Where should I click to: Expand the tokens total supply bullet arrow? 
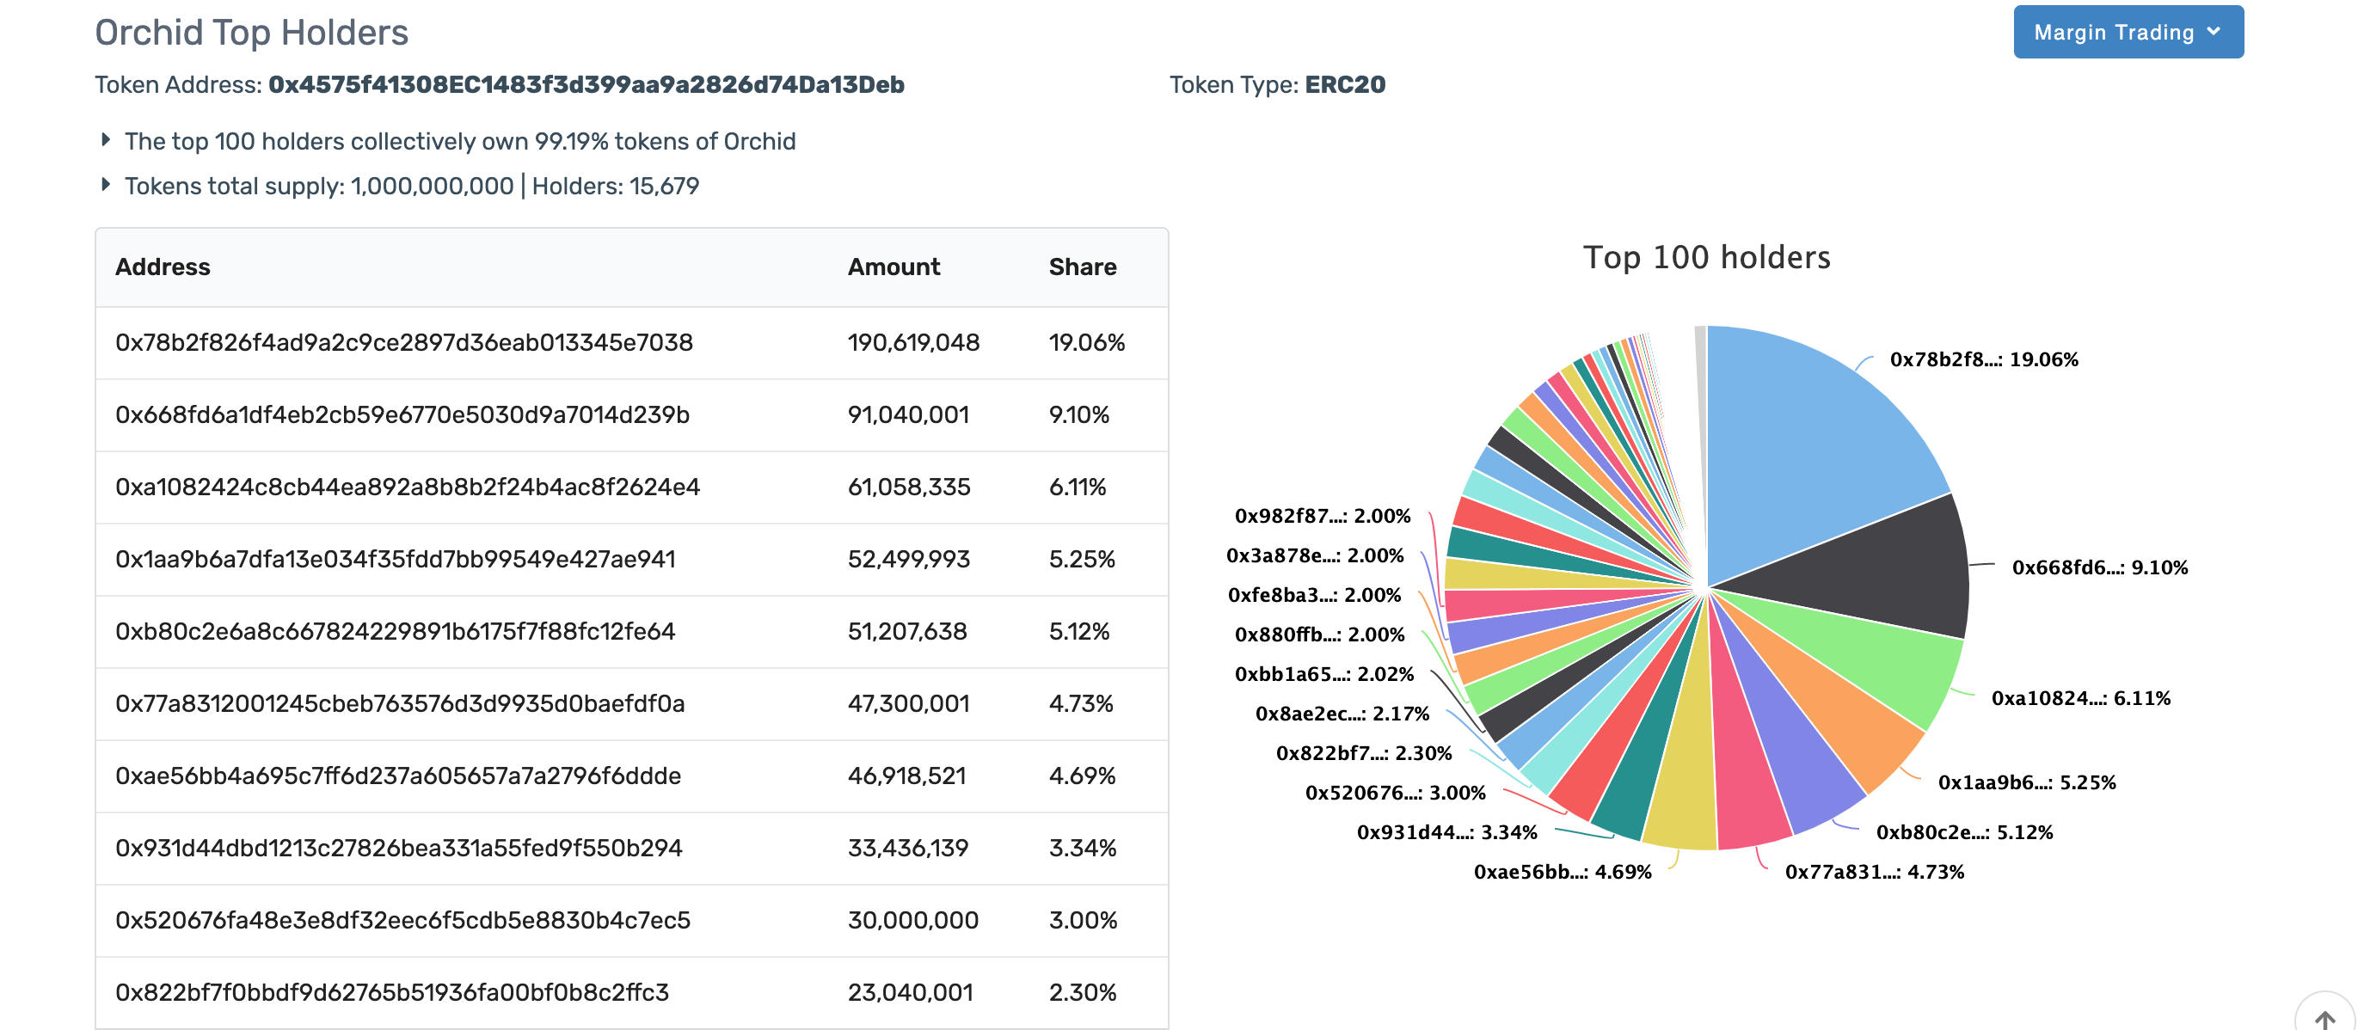click(x=106, y=185)
